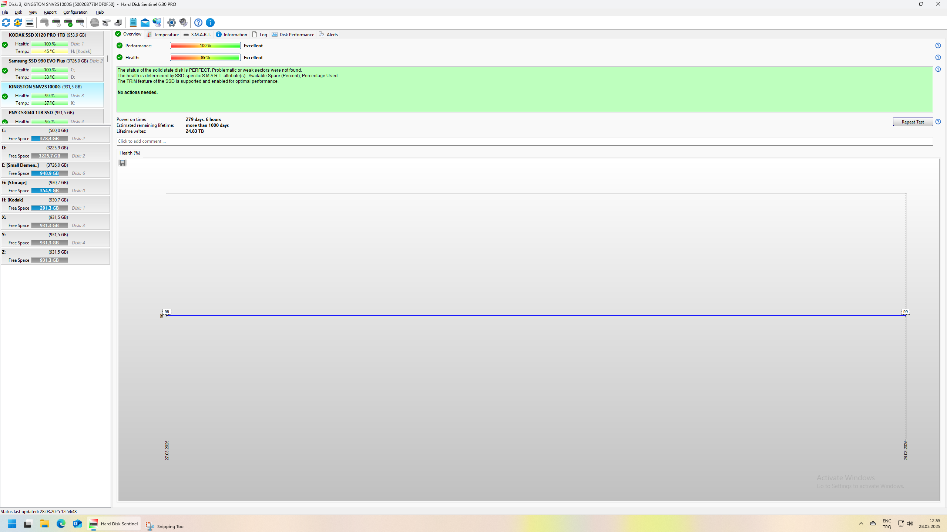
Task: Click the disk-in-box backup toolbar icon
Action: tap(107, 23)
